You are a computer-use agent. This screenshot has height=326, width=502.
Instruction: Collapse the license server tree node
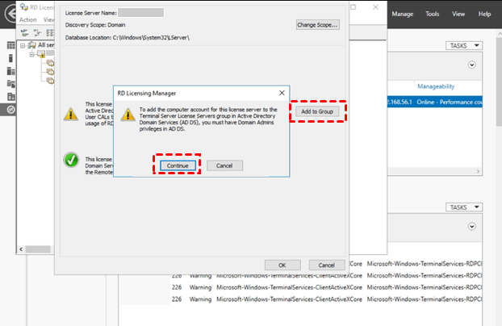click(31, 54)
